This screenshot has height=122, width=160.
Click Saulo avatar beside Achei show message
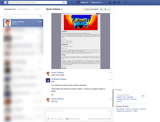[48, 74]
